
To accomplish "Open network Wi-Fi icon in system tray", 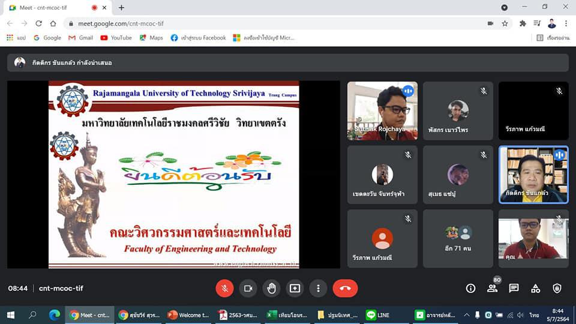I will coord(510,315).
